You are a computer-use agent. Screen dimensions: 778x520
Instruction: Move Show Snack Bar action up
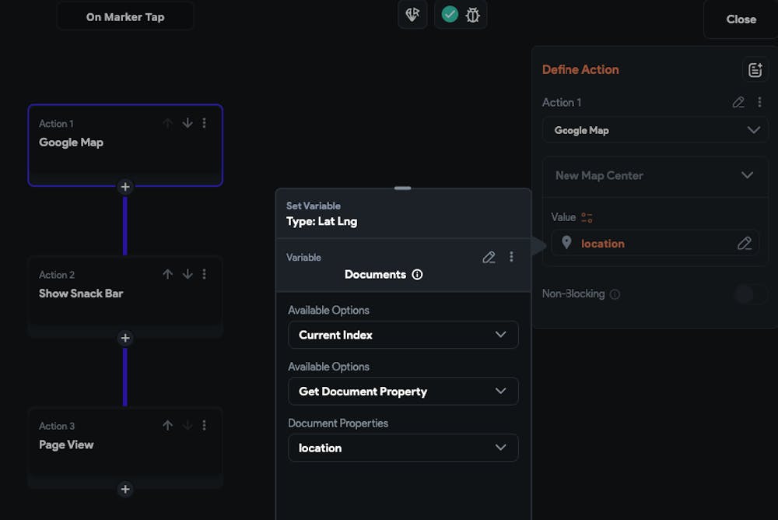coord(167,274)
